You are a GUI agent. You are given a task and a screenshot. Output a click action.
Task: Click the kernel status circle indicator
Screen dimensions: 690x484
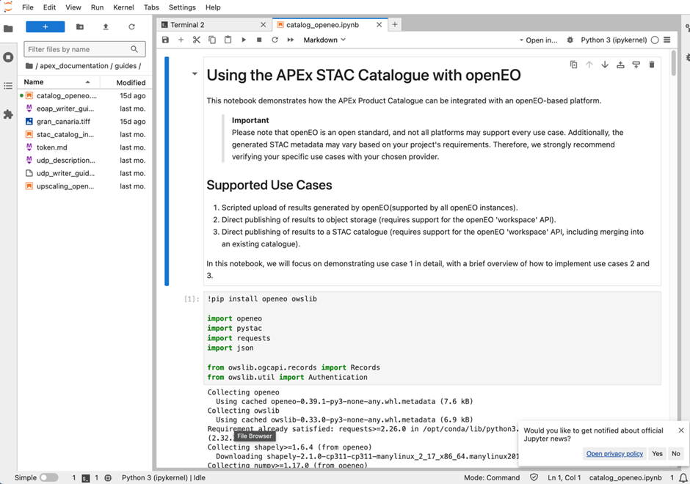click(x=655, y=40)
